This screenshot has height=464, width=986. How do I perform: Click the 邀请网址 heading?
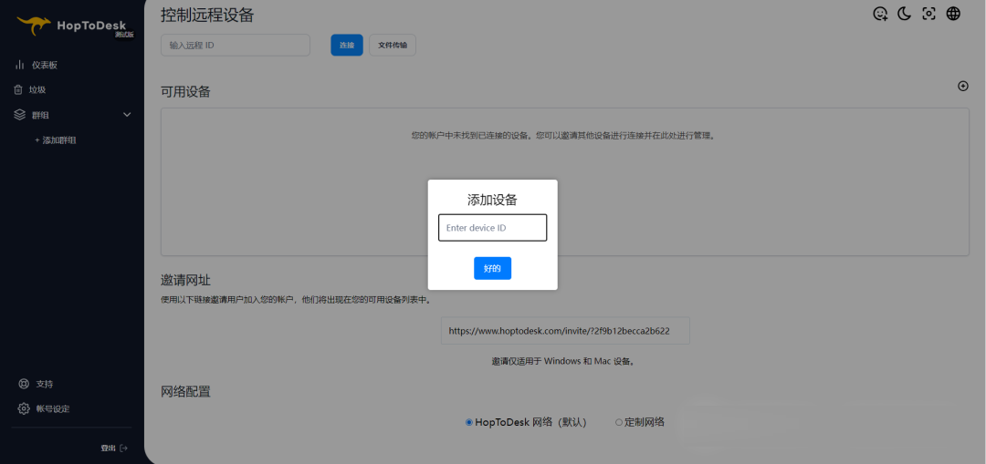[185, 280]
